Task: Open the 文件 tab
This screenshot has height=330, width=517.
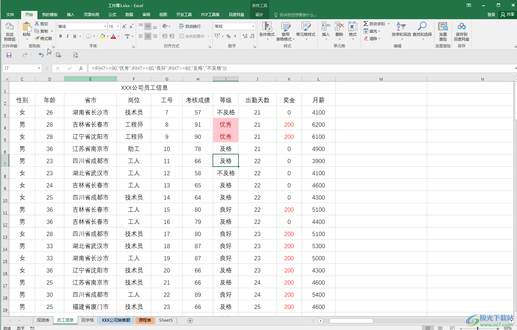Action: 10,15
